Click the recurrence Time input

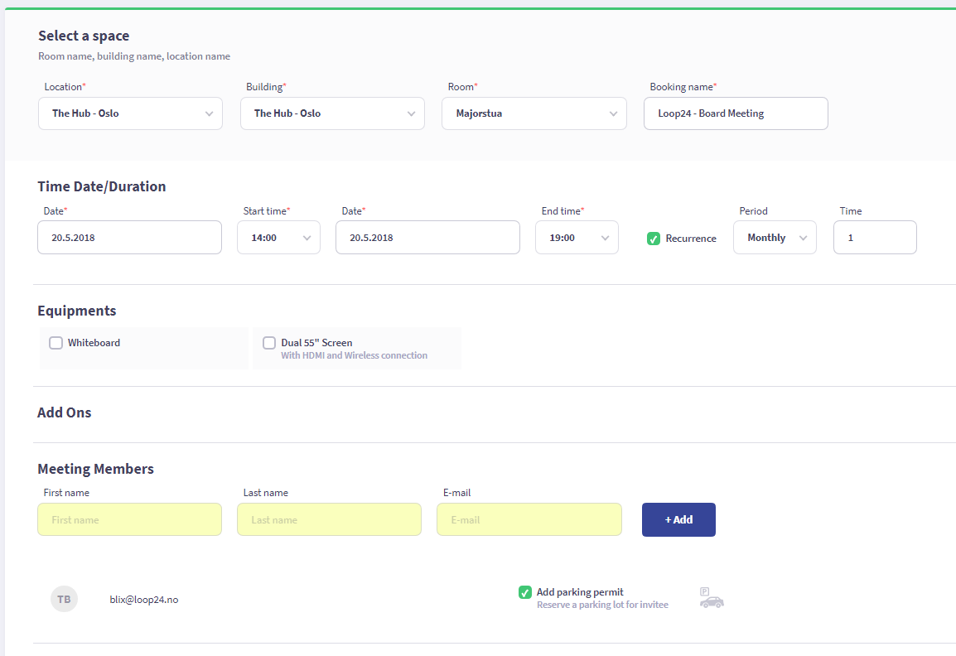click(875, 238)
